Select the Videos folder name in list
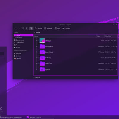The width and height of the screenshot is (119, 119). coord(48,69)
